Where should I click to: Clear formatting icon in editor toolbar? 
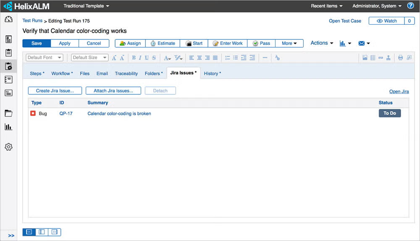(x=277, y=58)
